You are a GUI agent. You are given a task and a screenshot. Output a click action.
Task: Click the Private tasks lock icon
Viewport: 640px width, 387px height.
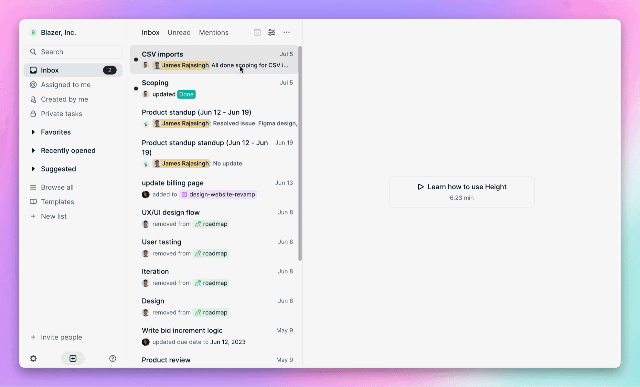(x=33, y=114)
